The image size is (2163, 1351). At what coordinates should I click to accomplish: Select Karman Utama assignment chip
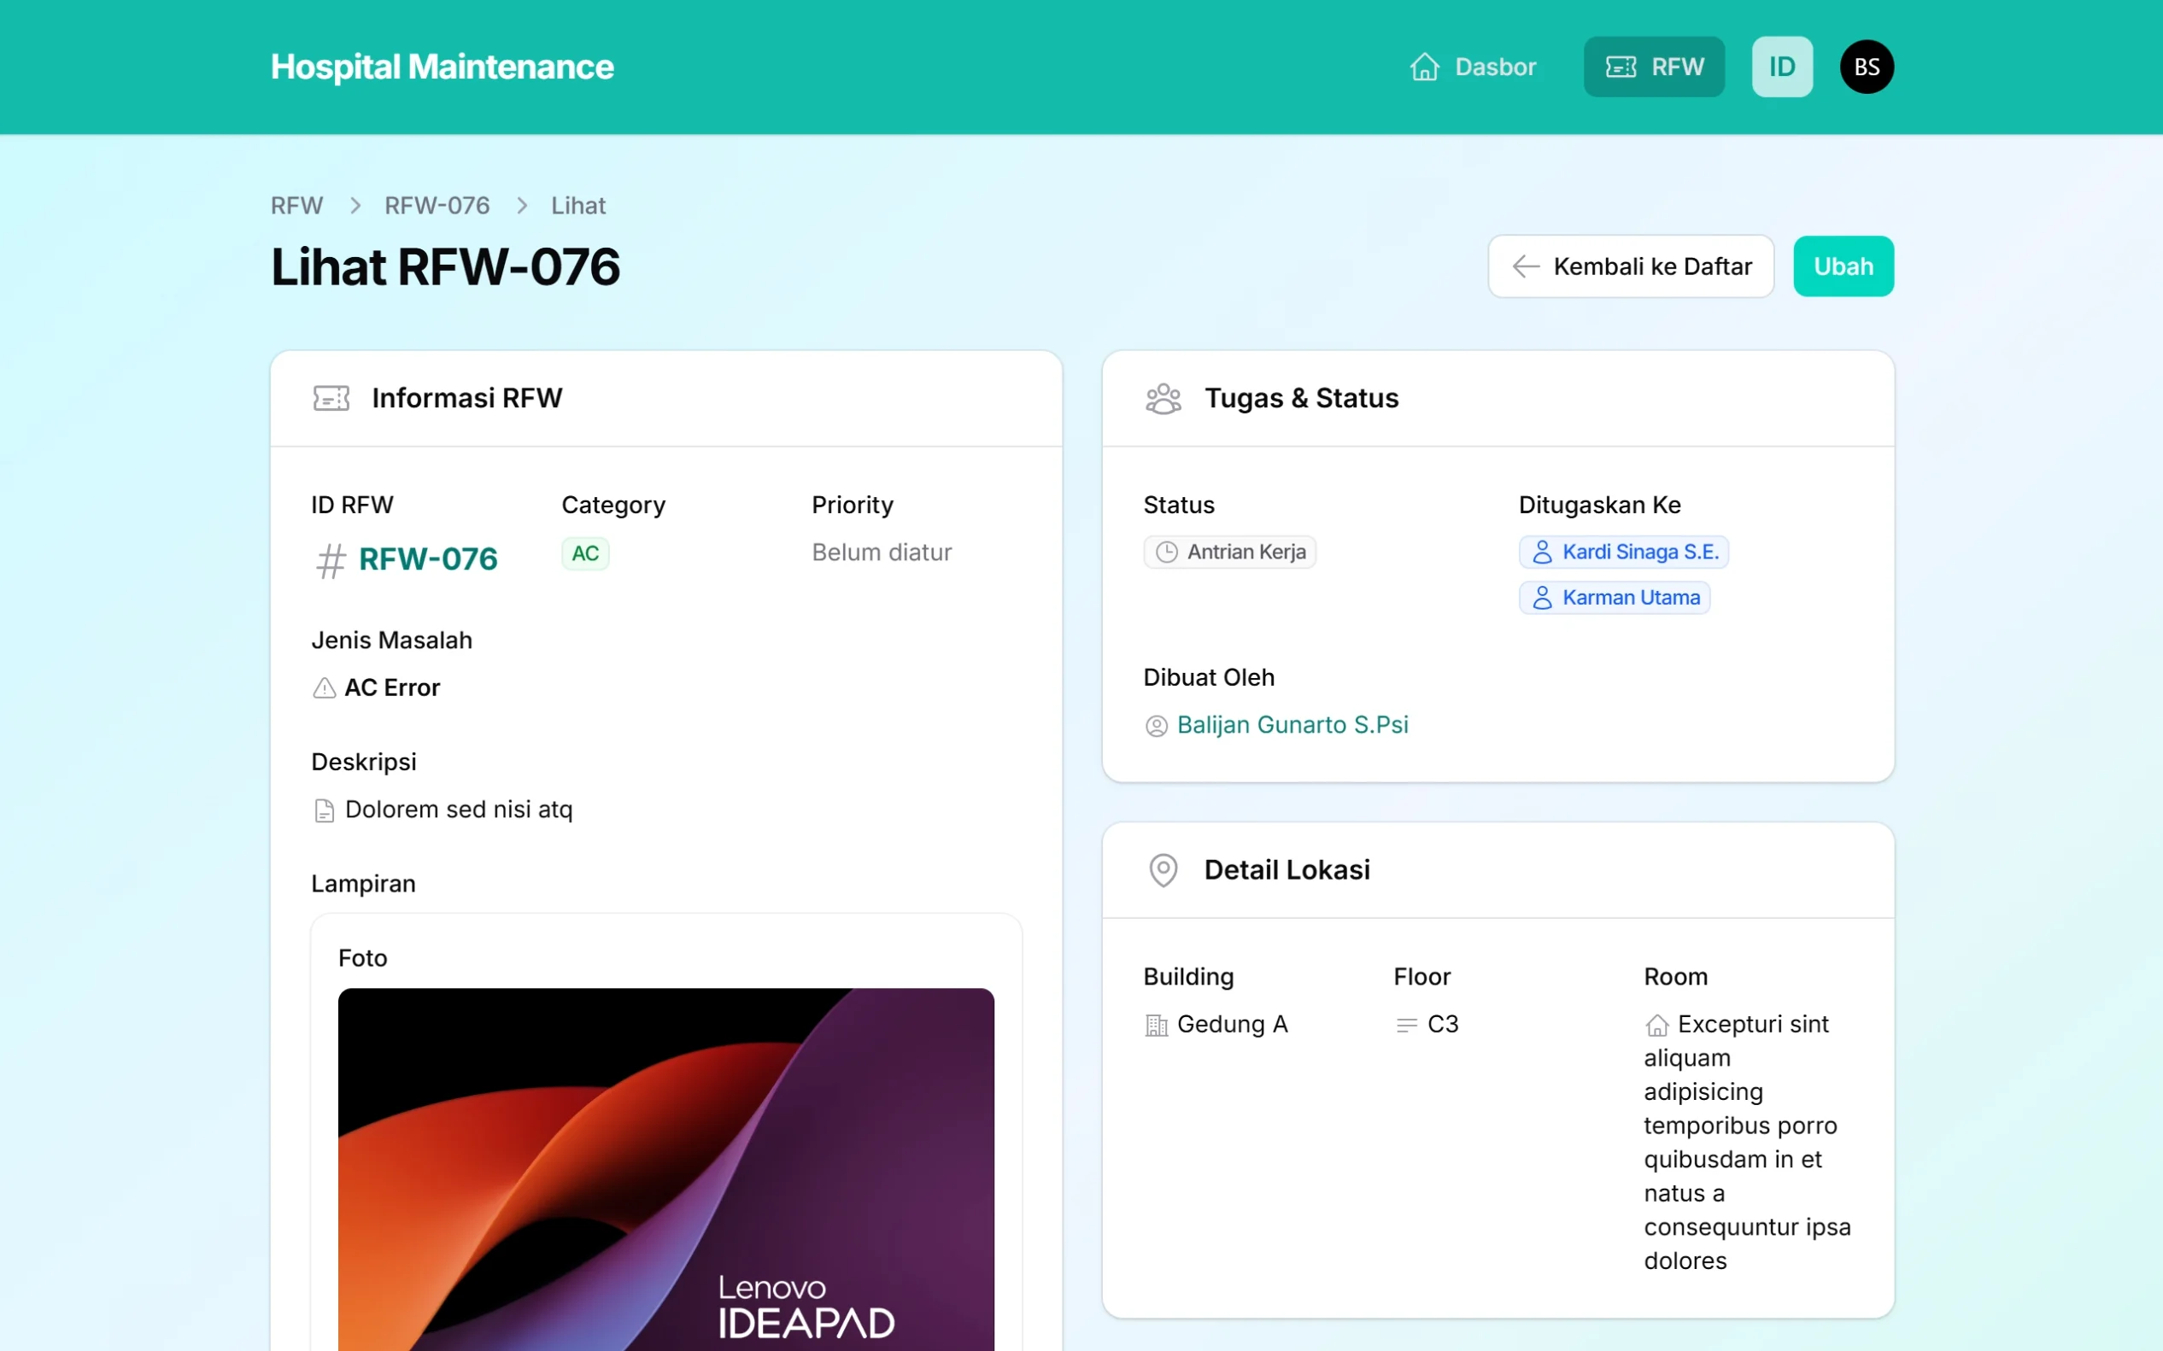pos(1615,597)
